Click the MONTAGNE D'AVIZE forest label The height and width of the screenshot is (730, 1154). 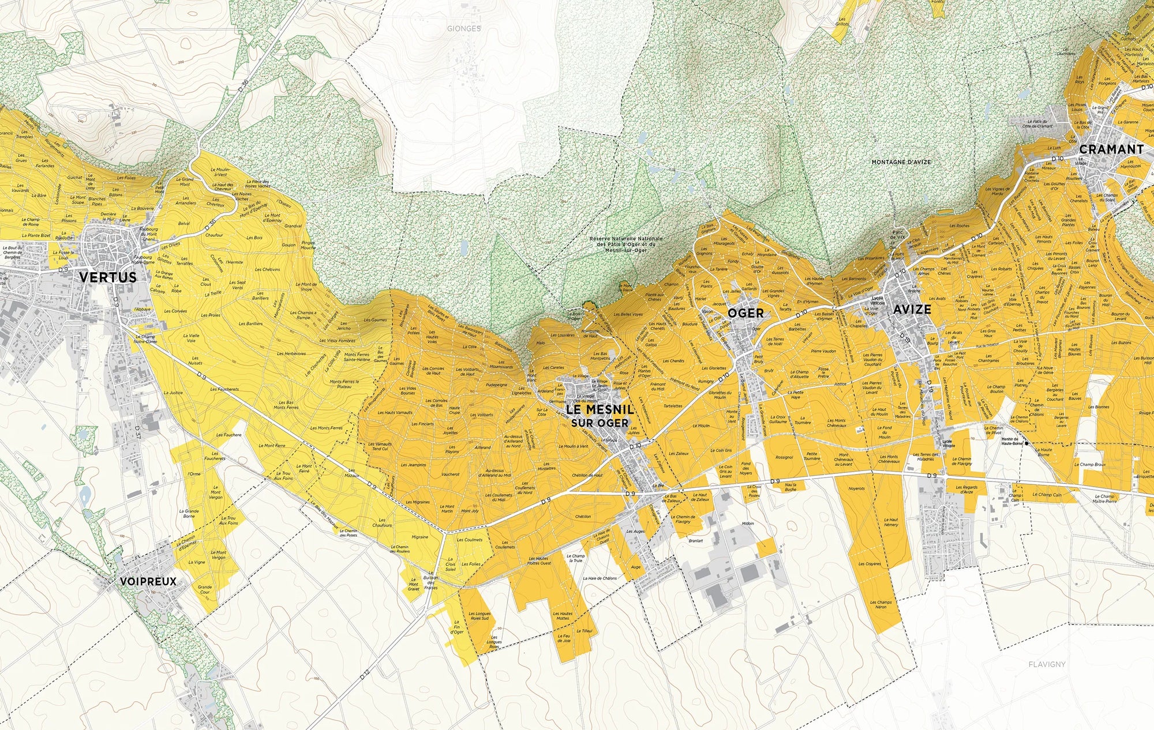(901, 162)
